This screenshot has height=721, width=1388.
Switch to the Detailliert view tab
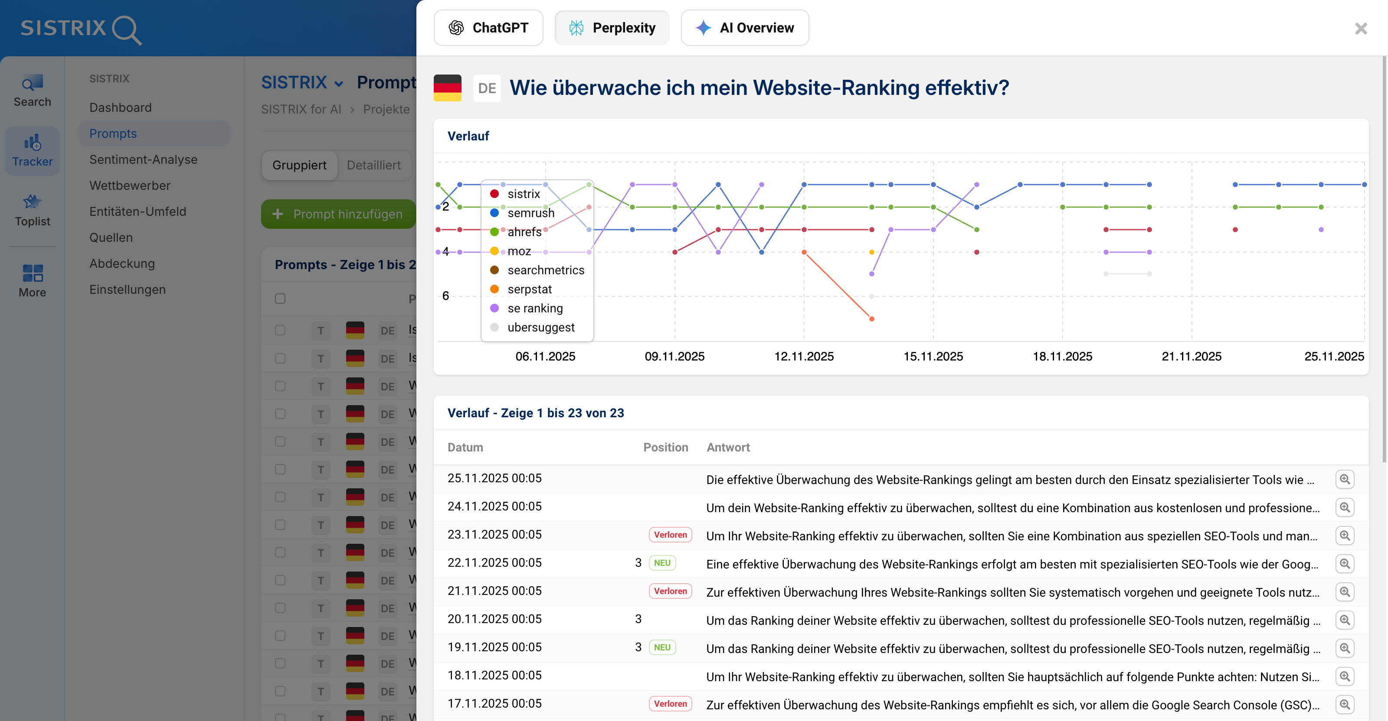tap(374, 165)
